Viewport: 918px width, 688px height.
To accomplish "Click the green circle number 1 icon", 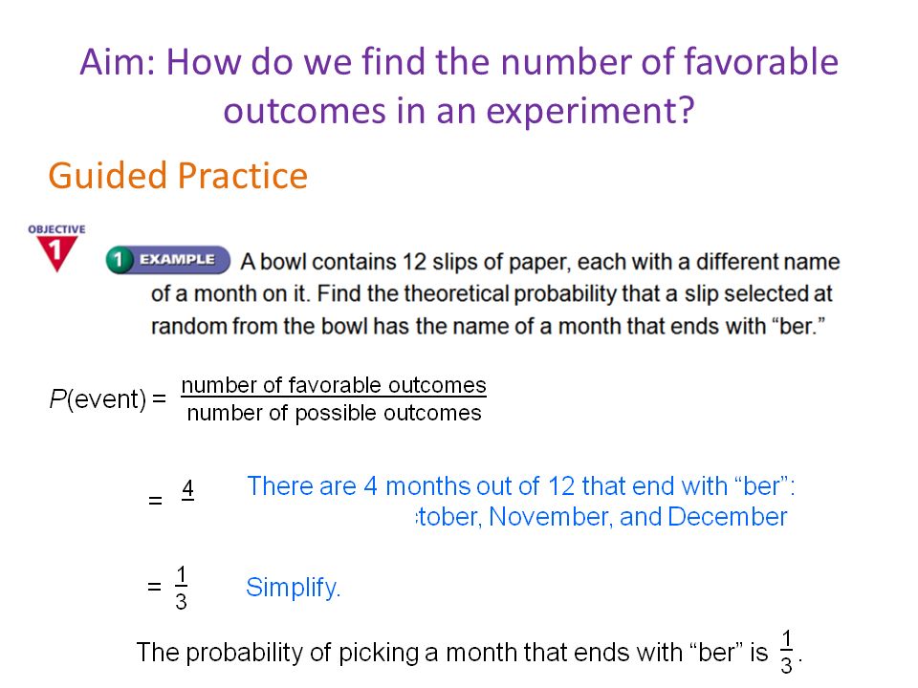I will 119,259.
